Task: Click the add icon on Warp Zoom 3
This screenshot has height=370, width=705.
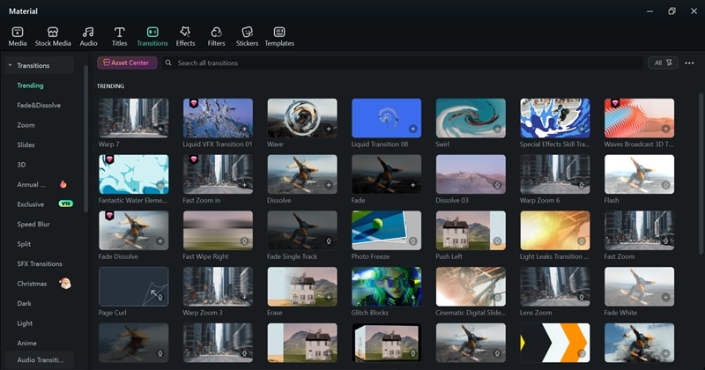Action: pyautogui.click(x=245, y=298)
